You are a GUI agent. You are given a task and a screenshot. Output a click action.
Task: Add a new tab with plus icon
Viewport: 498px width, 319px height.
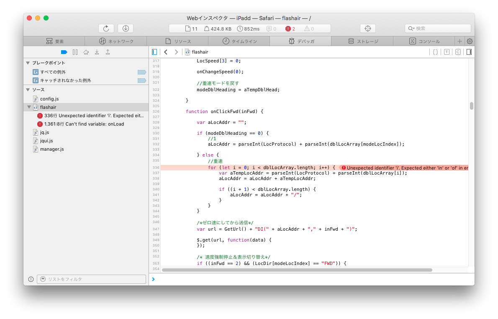tap(459, 41)
